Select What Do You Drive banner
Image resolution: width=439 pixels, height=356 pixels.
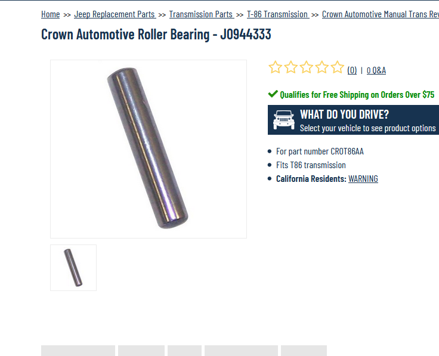[x=353, y=120]
